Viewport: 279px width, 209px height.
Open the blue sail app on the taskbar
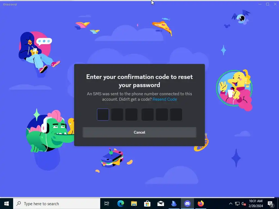point(174,204)
